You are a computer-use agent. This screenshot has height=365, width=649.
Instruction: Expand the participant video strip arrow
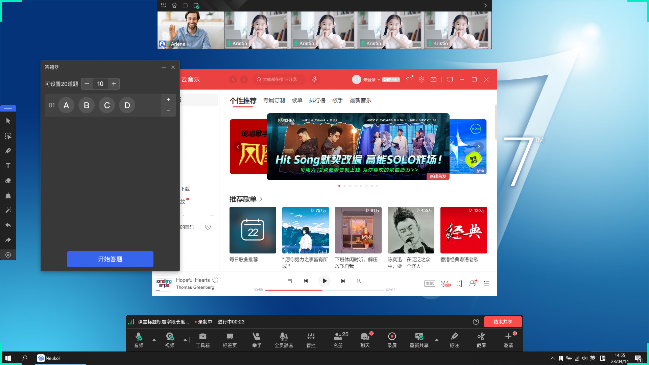[x=485, y=5]
